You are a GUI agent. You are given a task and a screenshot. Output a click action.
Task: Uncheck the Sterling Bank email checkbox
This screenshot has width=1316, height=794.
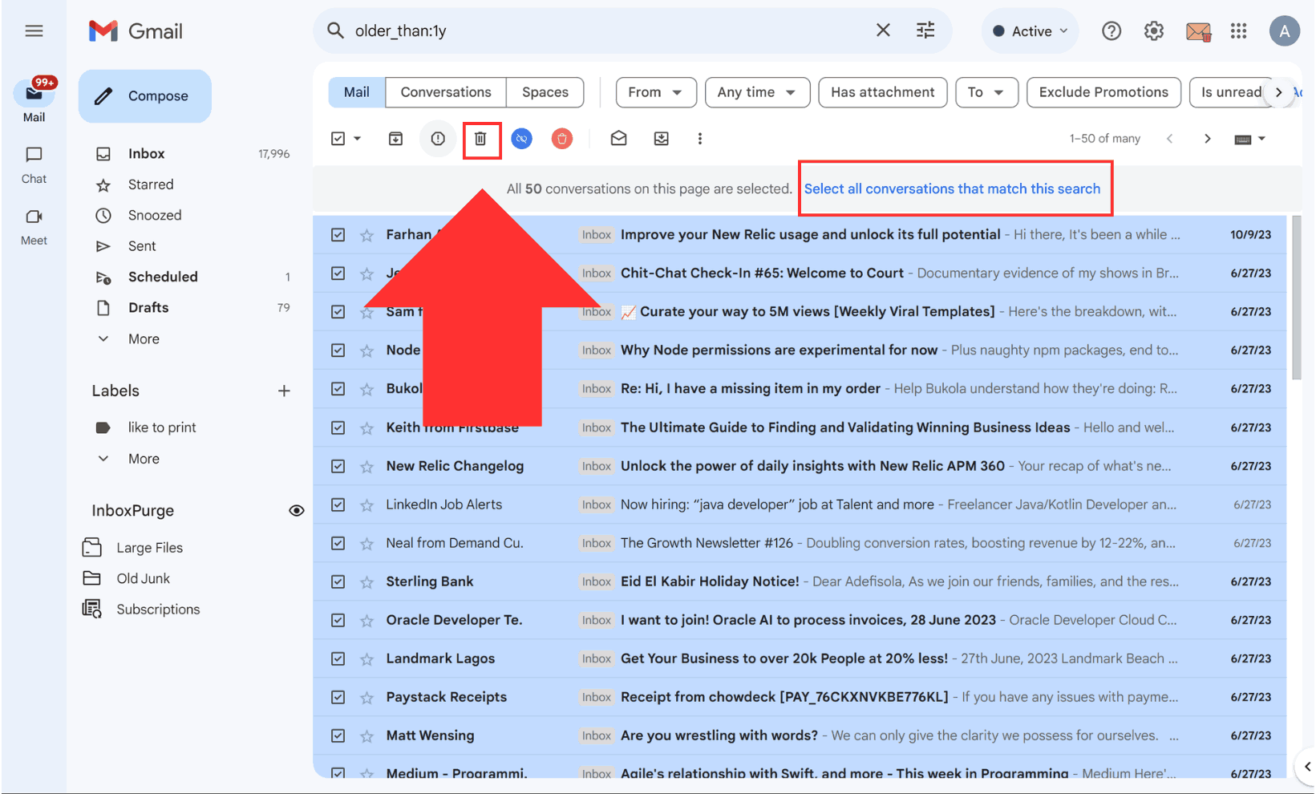(x=338, y=581)
